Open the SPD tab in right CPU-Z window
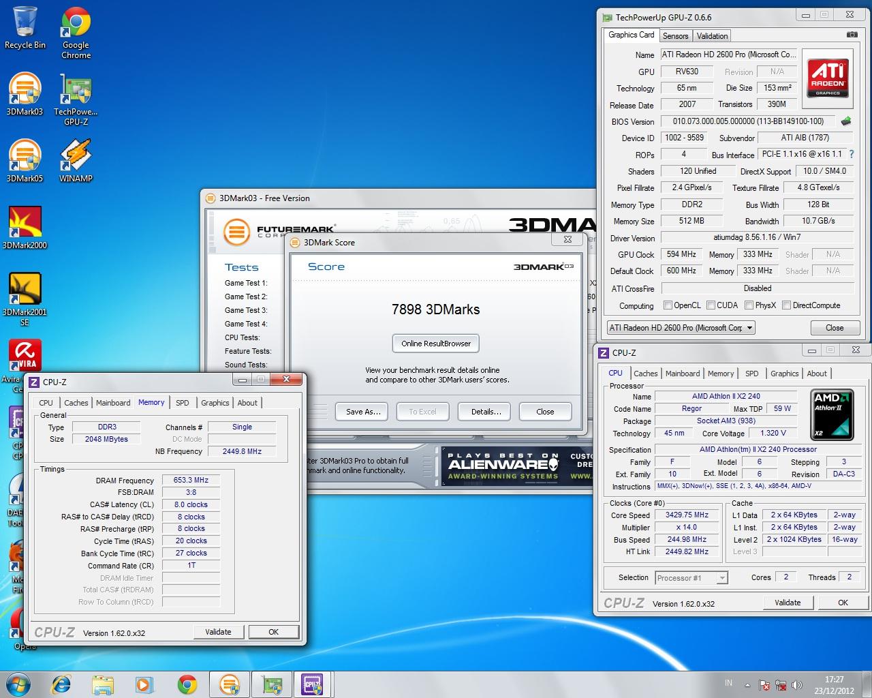Viewport: 872px width, 698px height. pos(751,374)
